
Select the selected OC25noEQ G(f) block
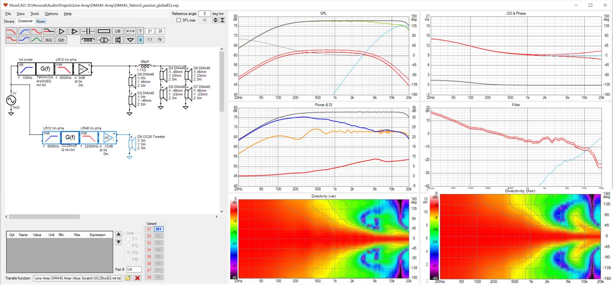tap(70, 138)
